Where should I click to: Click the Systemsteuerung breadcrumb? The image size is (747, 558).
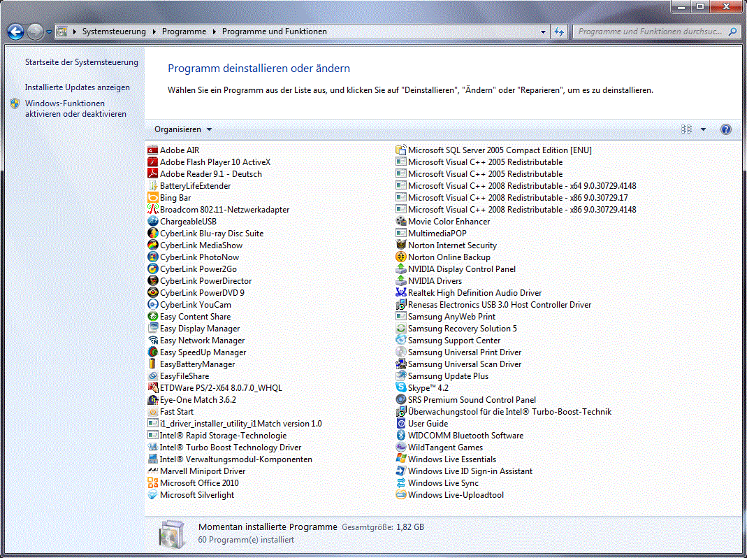pos(114,31)
